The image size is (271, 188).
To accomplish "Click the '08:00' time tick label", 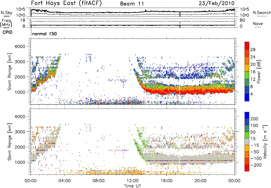I will (x=99, y=181).
